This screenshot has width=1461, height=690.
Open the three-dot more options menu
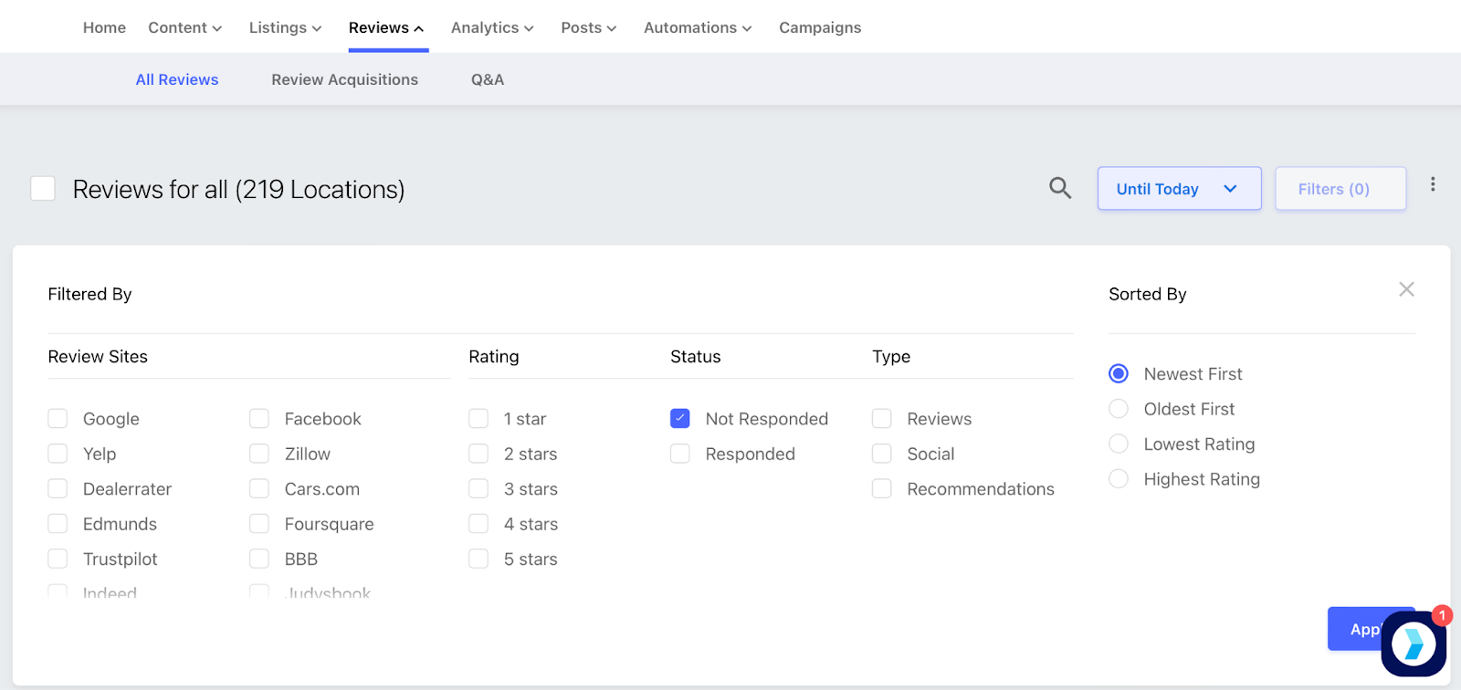pos(1433,184)
